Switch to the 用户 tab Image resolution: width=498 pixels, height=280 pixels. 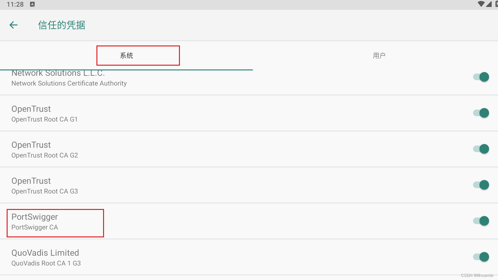pyautogui.click(x=379, y=56)
